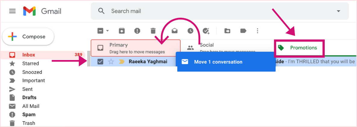Focus the Search mail field
Viewport: 357px width, 127px height.
[220, 11]
